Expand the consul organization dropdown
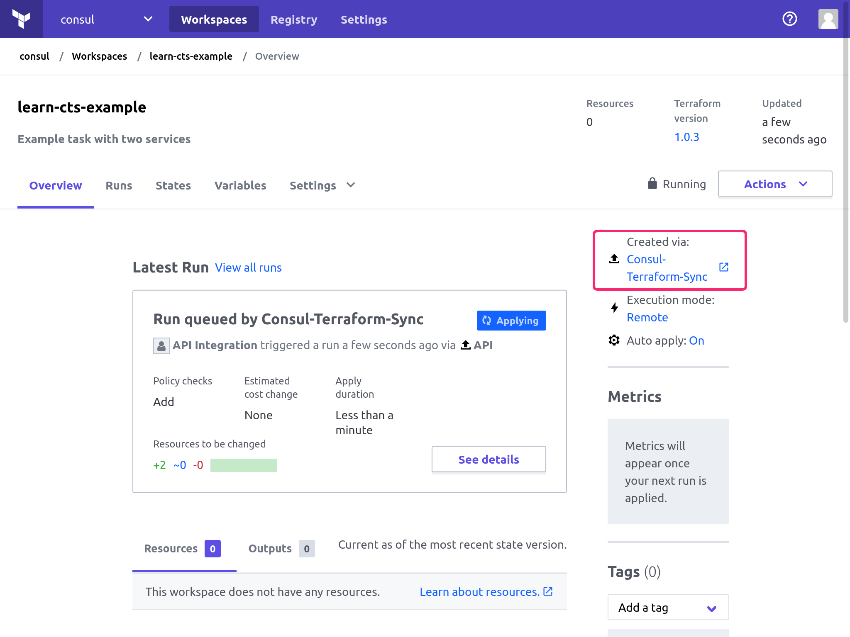 point(106,19)
